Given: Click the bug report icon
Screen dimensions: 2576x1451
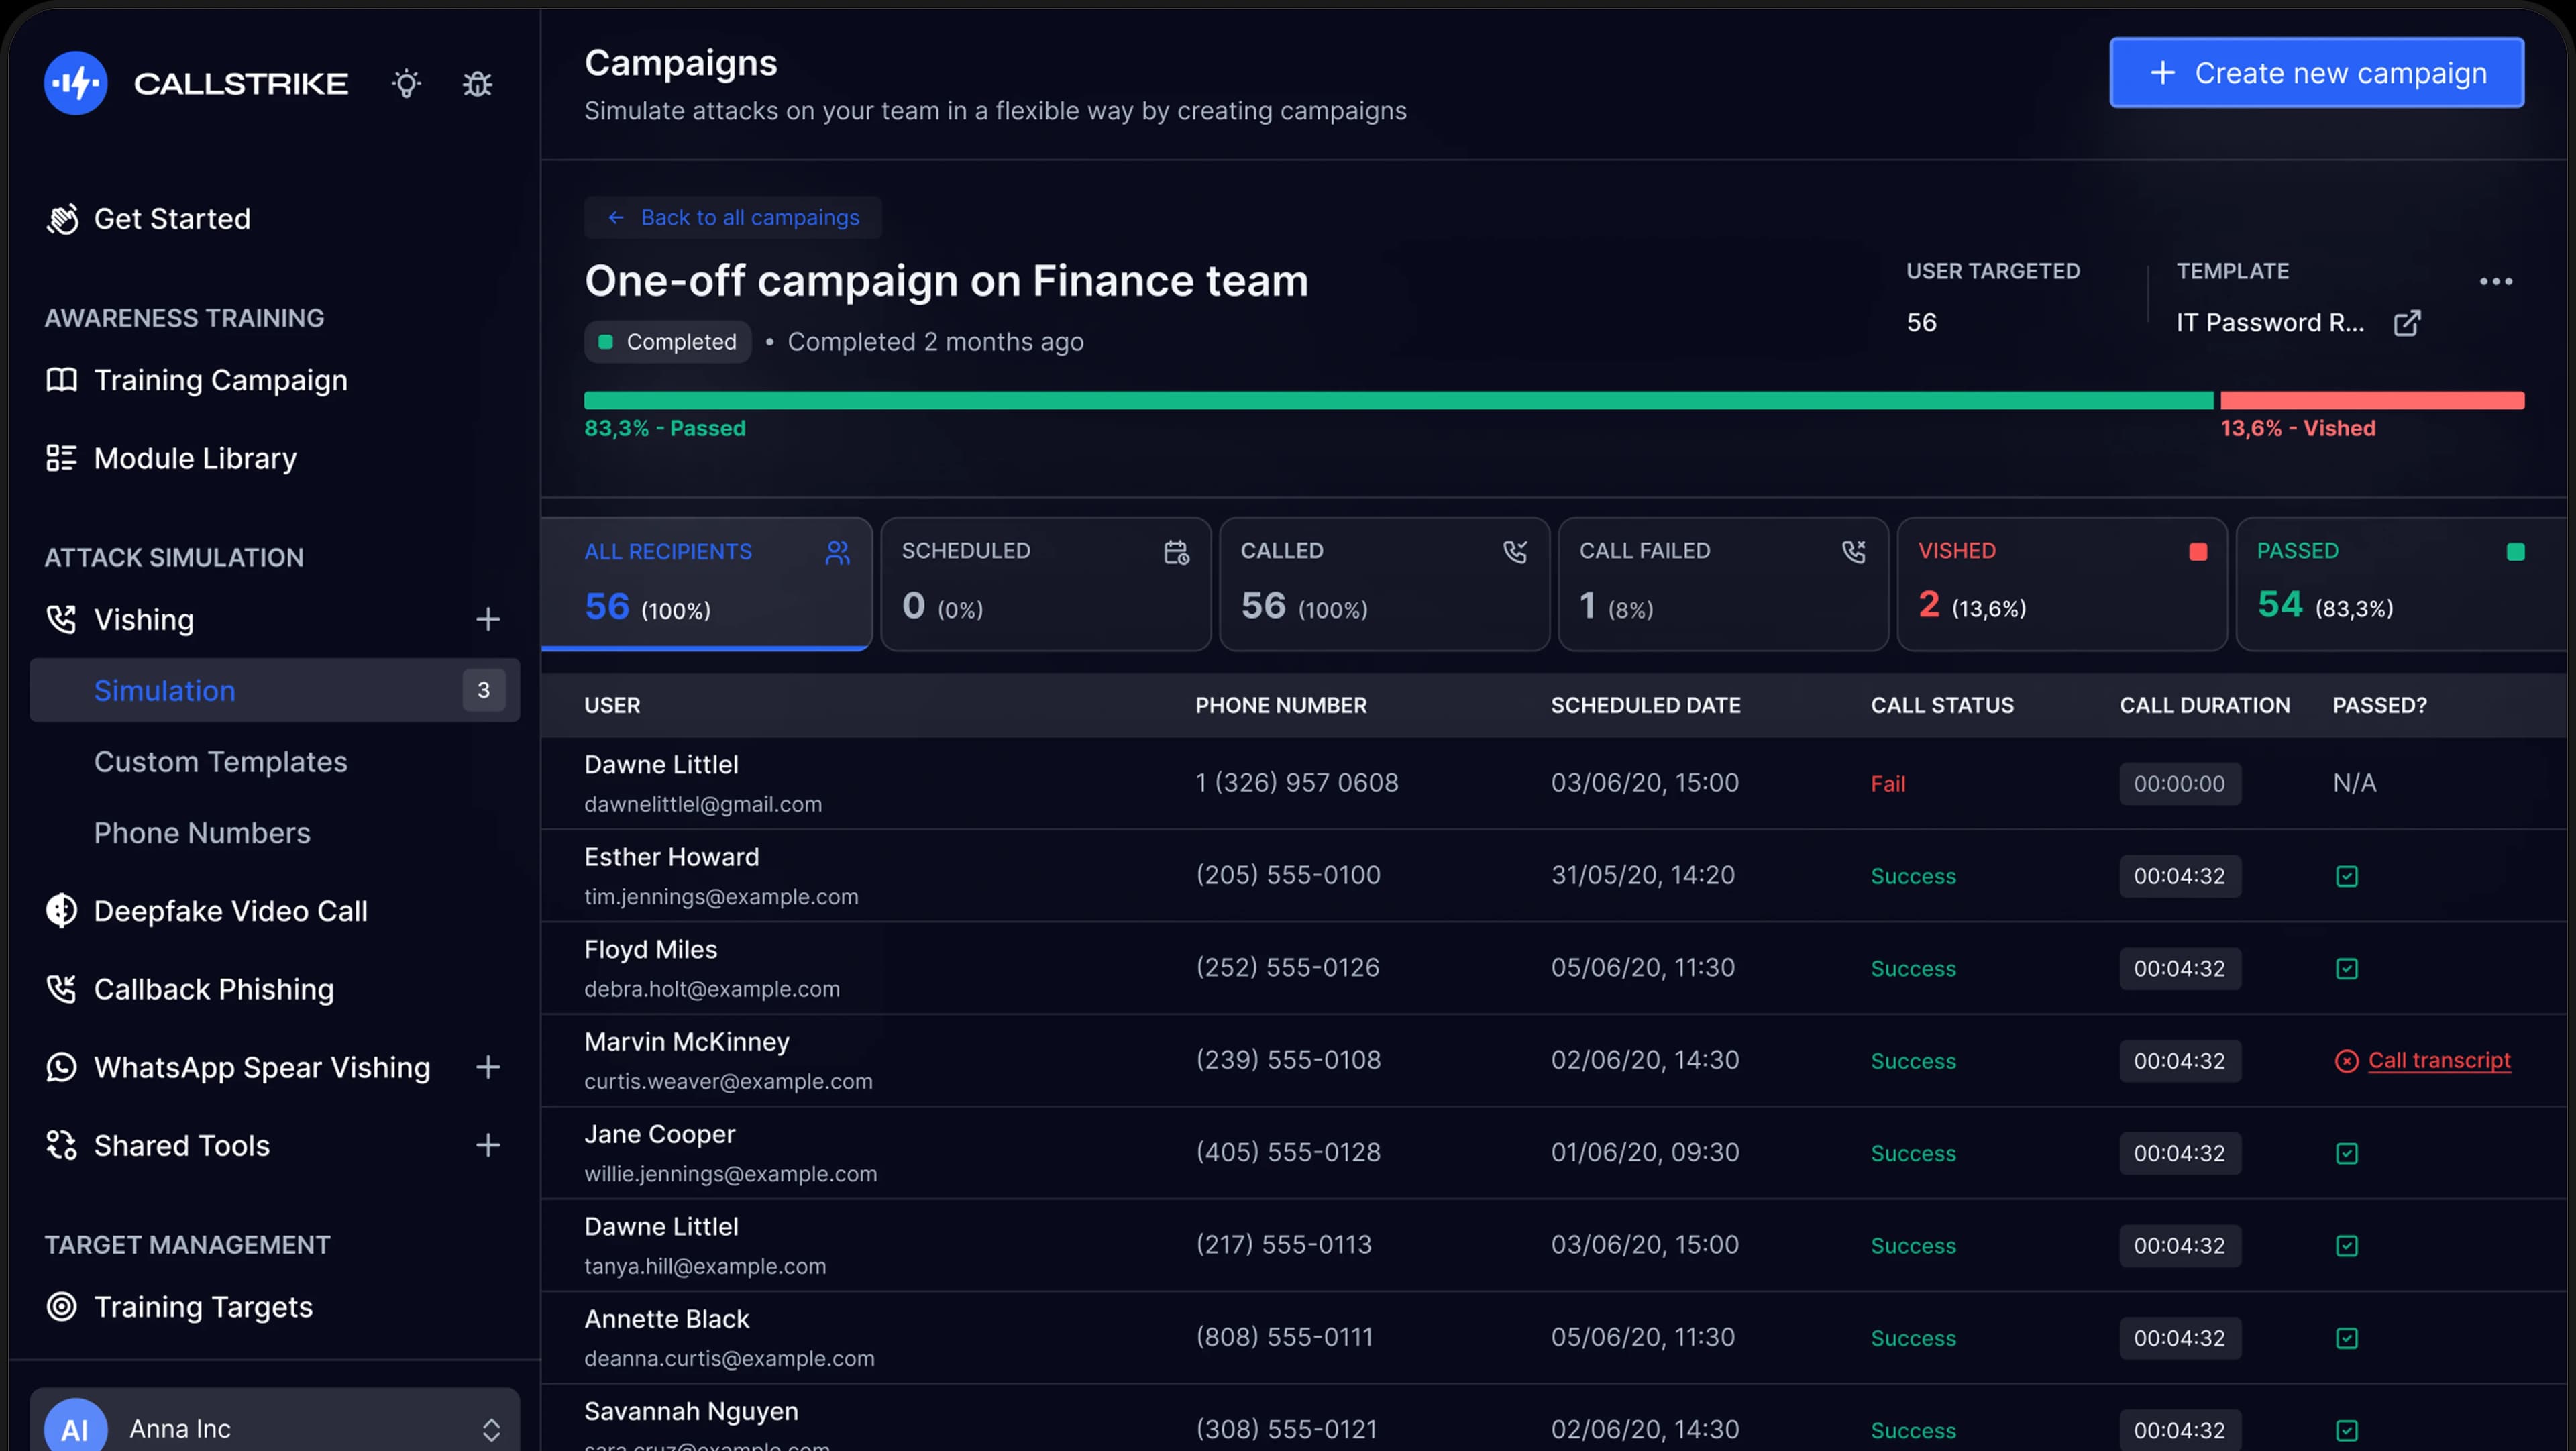Looking at the screenshot, I should (x=477, y=83).
